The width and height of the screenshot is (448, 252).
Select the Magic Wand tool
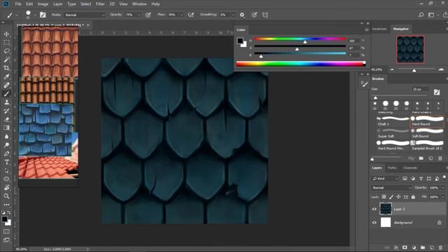tap(6, 59)
